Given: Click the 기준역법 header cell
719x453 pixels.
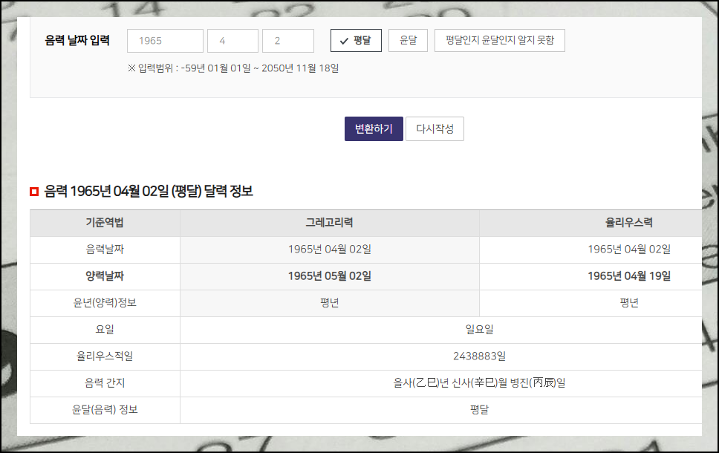Looking at the screenshot, I should coord(105,223).
